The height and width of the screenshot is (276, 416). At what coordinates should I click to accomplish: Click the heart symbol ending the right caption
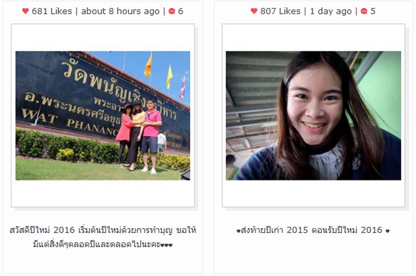[x=387, y=231]
